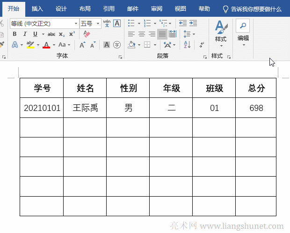The width and height of the screenshot is (290, 233).
Task: Show paragraph marks icon
Action: [x=202, y=45]
